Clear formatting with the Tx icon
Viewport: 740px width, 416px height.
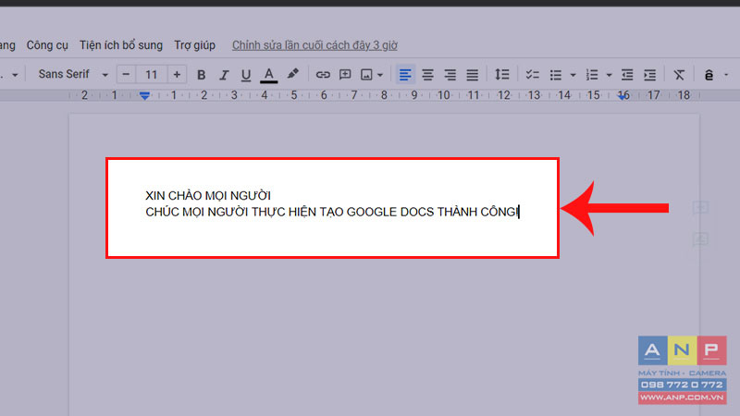(679, 75)
